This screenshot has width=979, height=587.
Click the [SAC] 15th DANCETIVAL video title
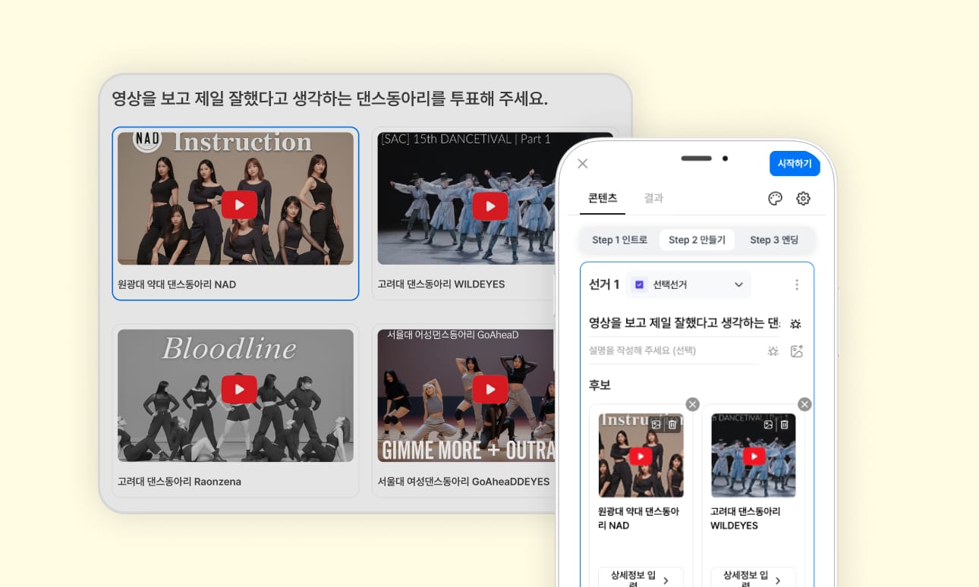click(x=465, y=139)
